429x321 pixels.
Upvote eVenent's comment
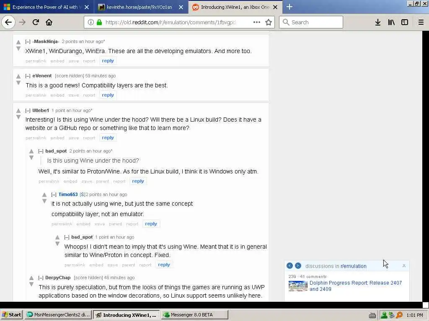(x=18, y=76)
